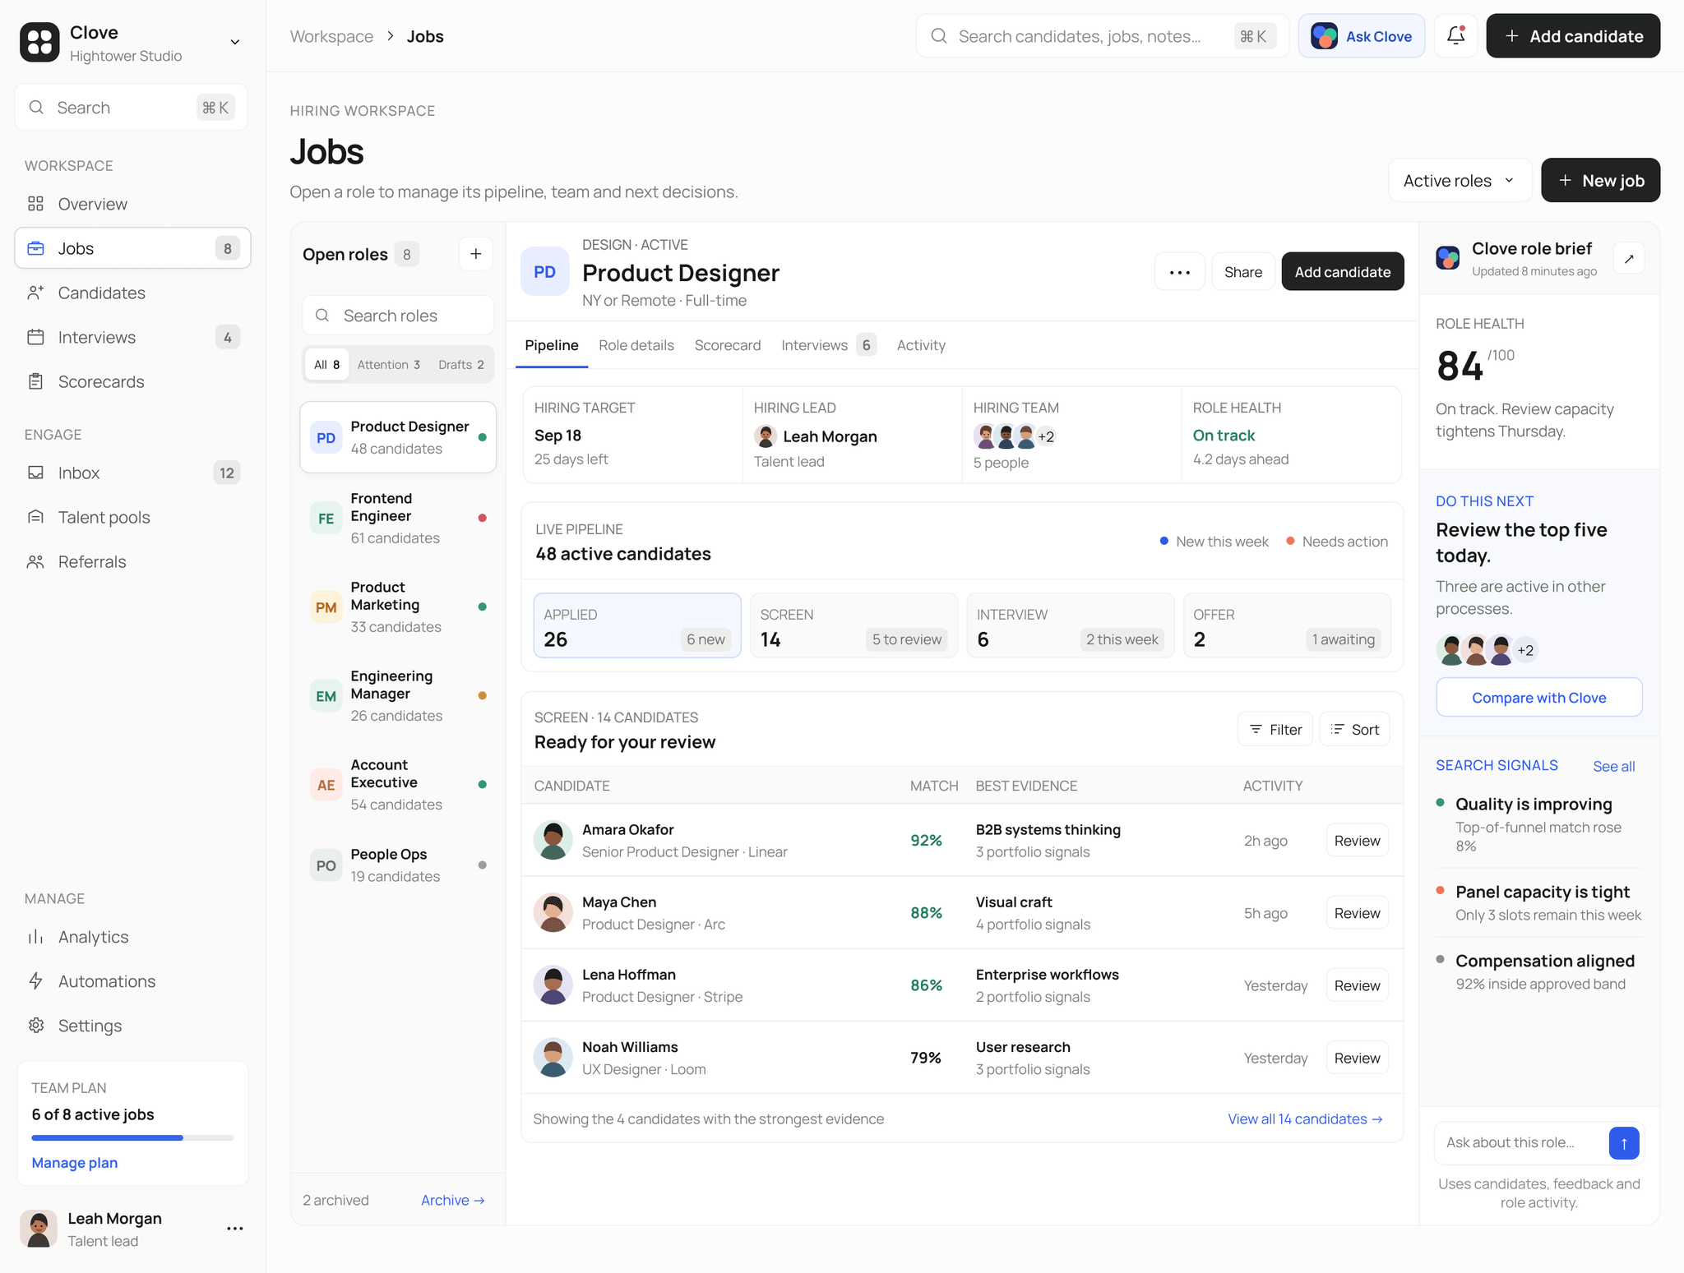
Task: Send the role question with arrow button
Action: tap(1624, 1143)
